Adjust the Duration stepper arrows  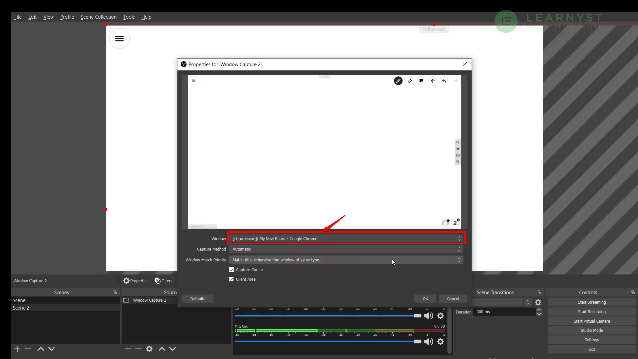[539, 312]
